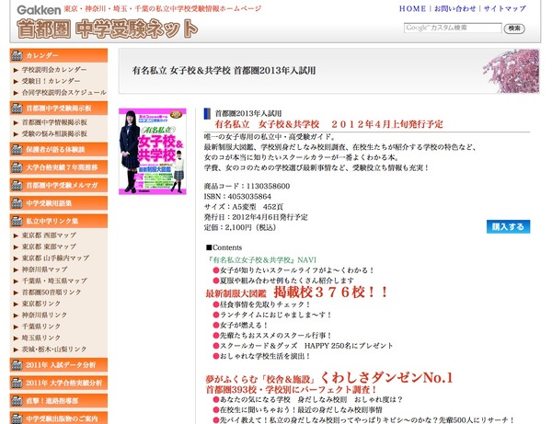Click the arrow beside 神奈川県マップ
The height and width of the screenshot is (424, 552).
pos(16,269)
